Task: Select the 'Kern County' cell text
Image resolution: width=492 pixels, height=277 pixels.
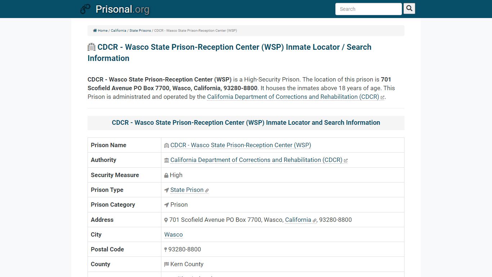Action: 187,264
